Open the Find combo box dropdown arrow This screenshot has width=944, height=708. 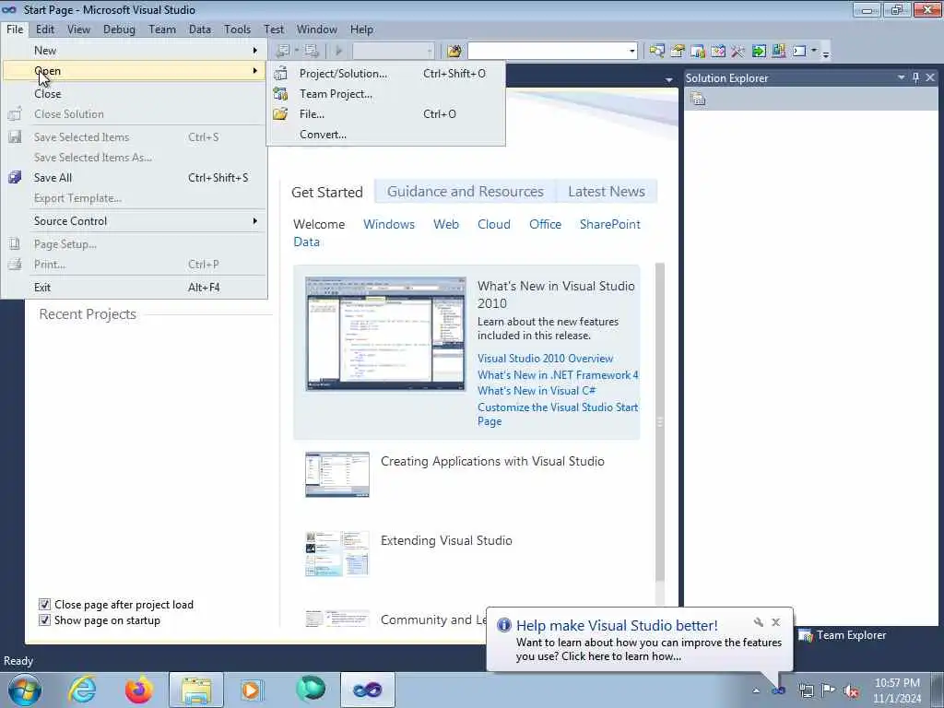coord(632,52)
